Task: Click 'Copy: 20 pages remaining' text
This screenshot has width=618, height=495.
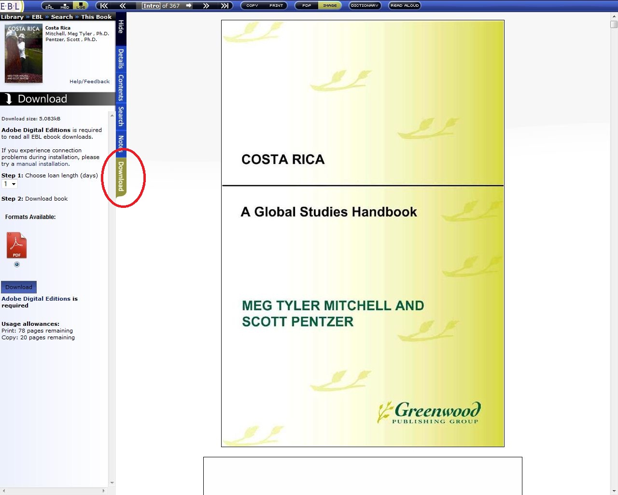Action: coord(38,337)
